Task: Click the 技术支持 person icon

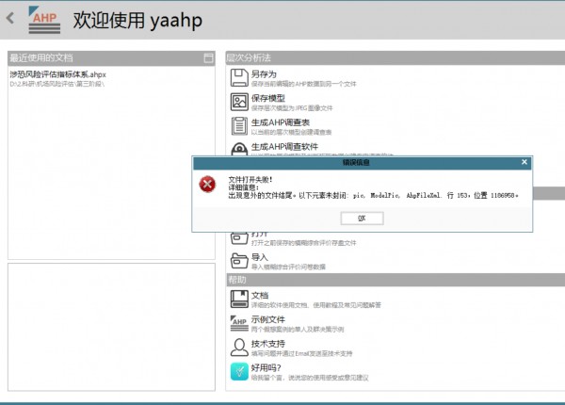Action: point(239,348)
